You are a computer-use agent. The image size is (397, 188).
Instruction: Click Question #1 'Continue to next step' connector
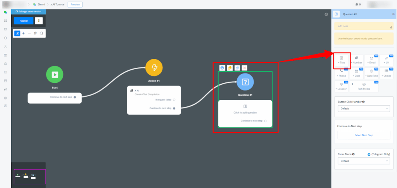[x=265, y=121]
